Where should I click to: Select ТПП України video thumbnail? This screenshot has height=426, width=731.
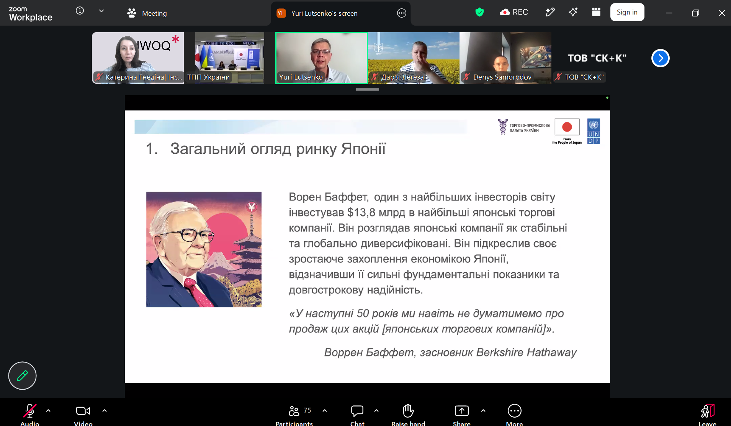[x=230, y=58]
